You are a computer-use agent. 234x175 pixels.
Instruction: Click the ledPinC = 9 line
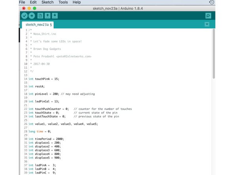(42, 173)
